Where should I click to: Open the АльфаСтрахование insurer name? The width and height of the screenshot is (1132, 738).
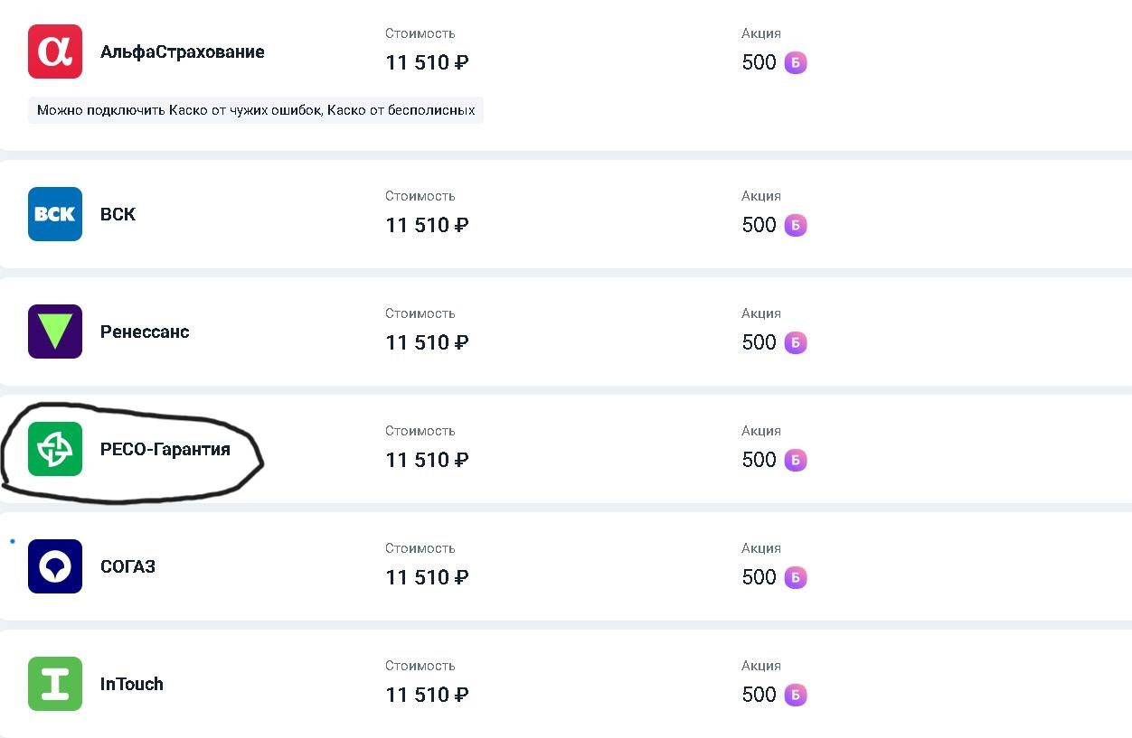pos(182,52)
